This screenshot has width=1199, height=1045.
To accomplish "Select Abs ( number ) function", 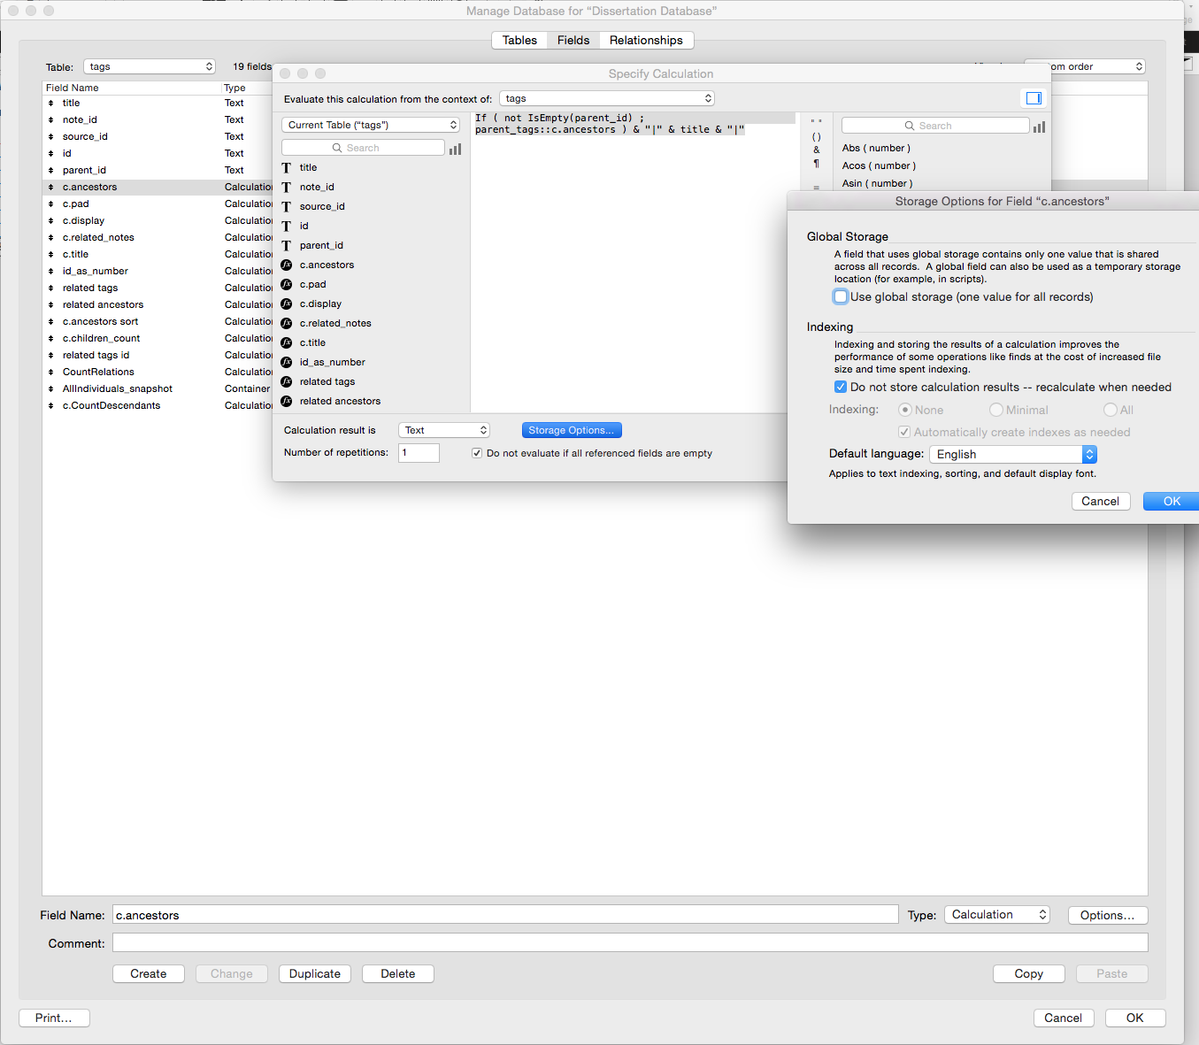I will click(x=876, y=148).
